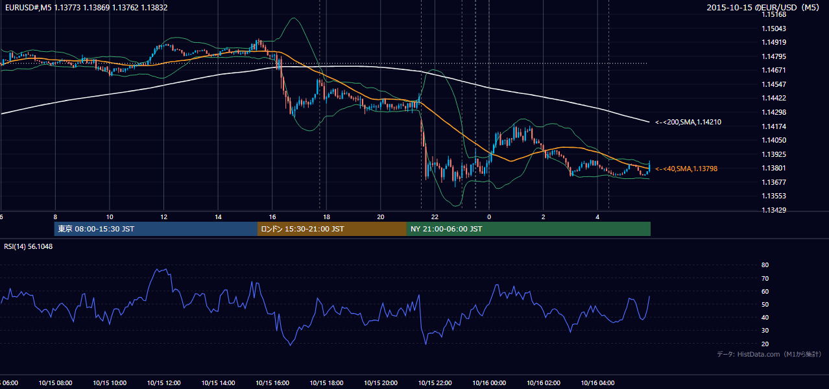Click the 10/16 02:00 time label

point(544,383)
